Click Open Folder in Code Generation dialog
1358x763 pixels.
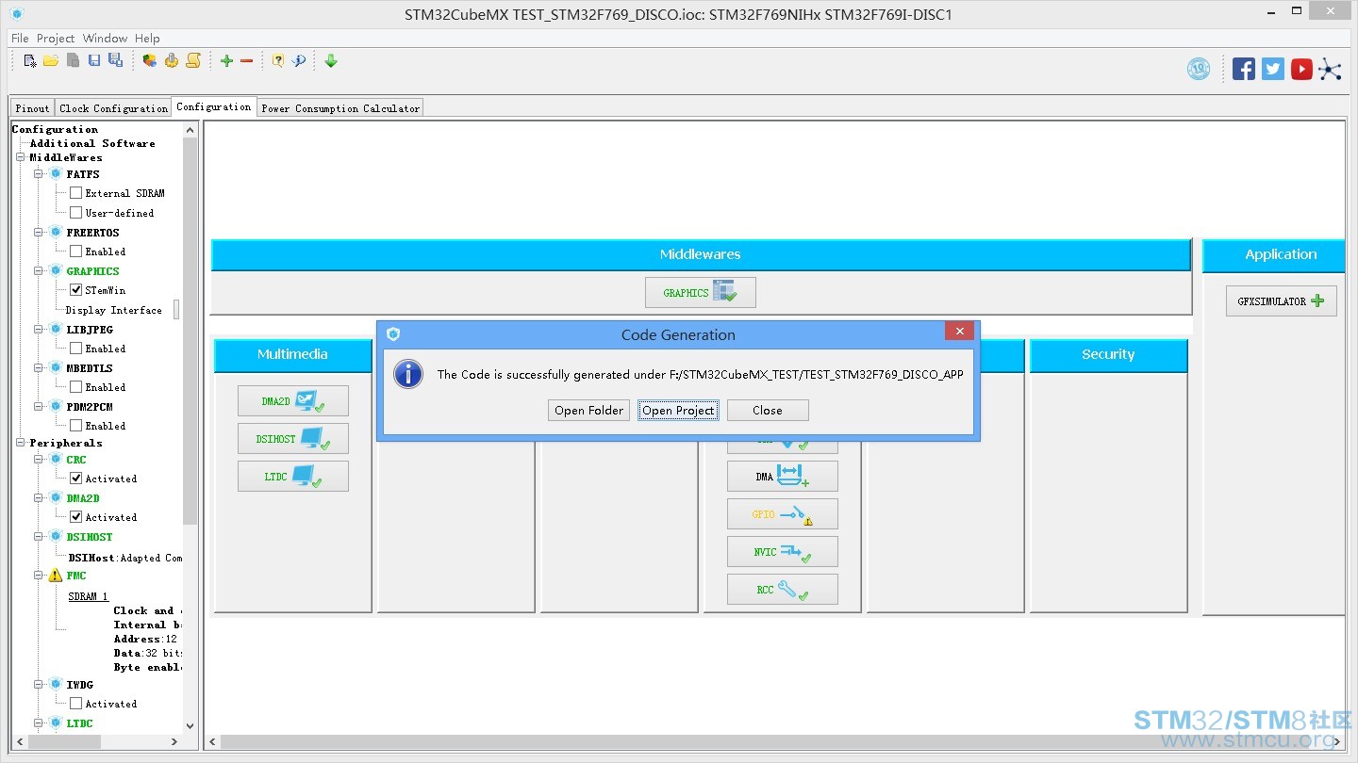tap(588, 410)
